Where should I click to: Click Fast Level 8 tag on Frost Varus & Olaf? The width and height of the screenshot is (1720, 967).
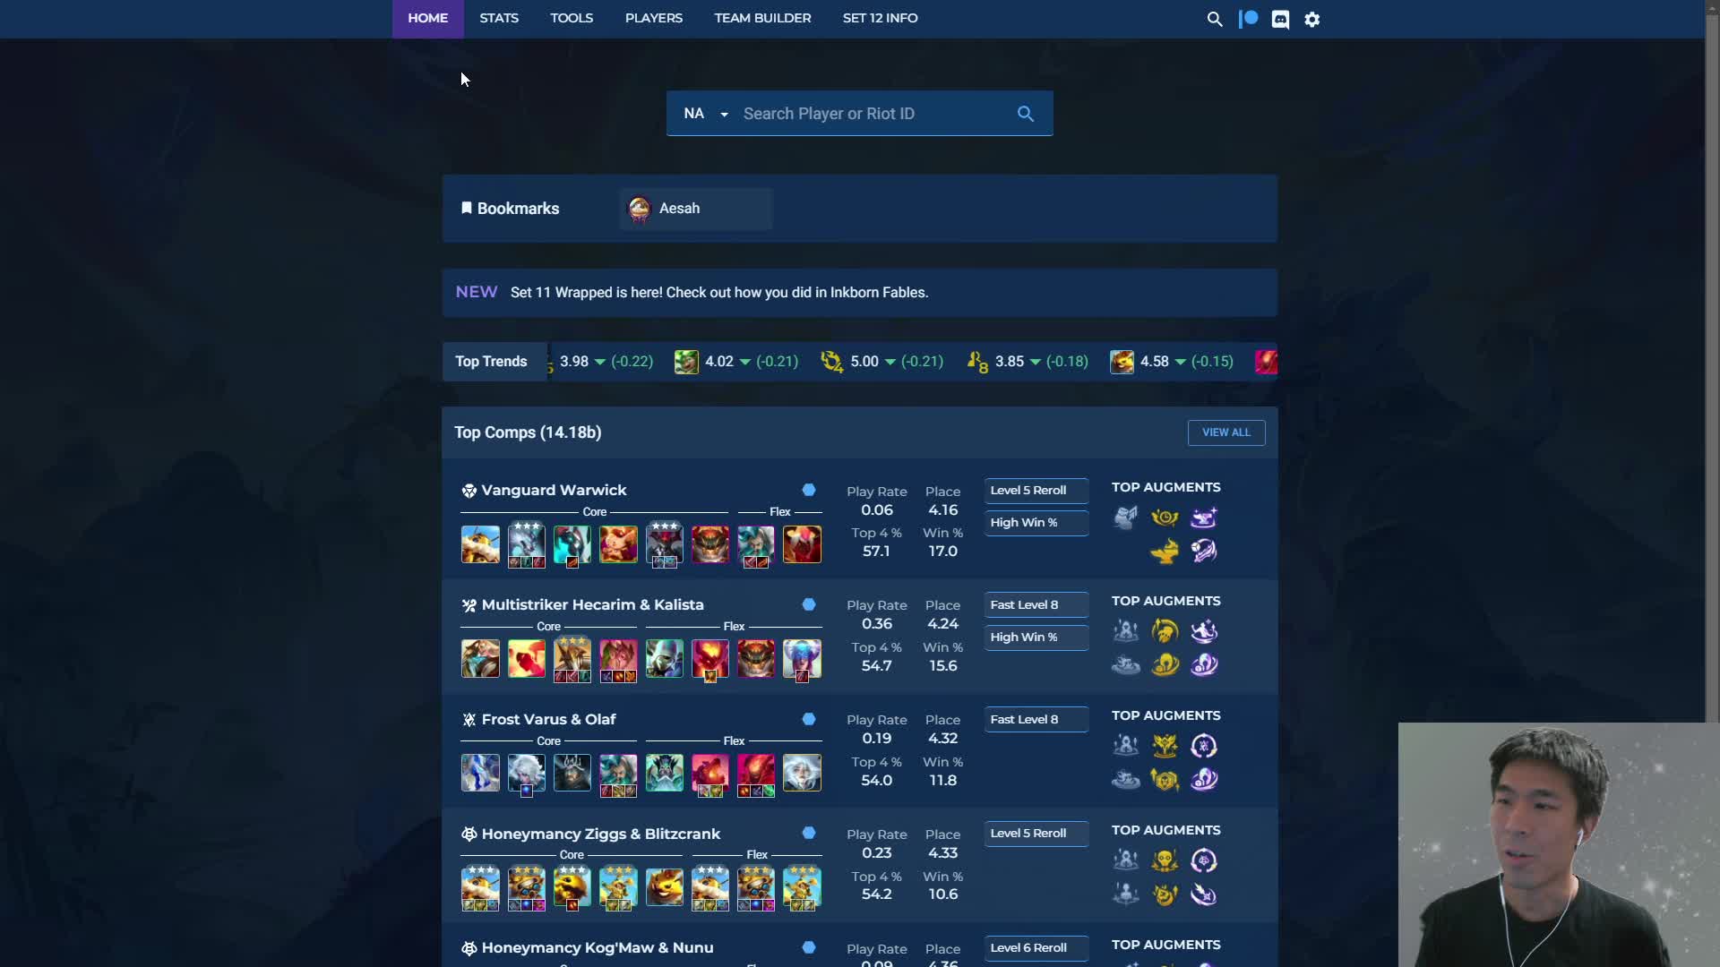pos(1036,720)
